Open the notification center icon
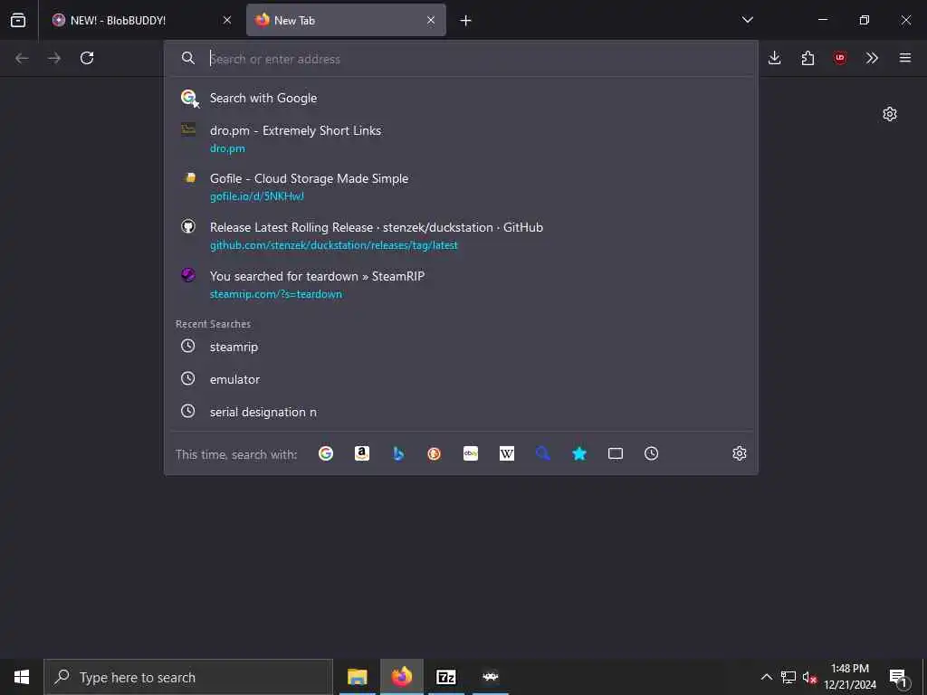The image size is (927, 695). [x=899, y=677]
